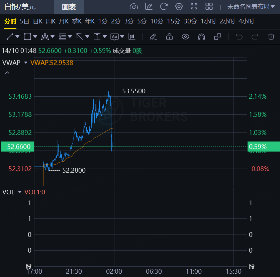Click the candlestick chart type icon

click(x=132, y=36)
